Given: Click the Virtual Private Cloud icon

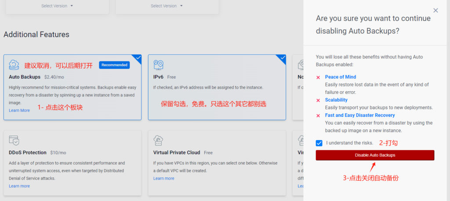Looking at the screenshot, I should pos(159,140).
